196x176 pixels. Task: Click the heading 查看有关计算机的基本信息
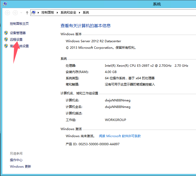point(86,26)
